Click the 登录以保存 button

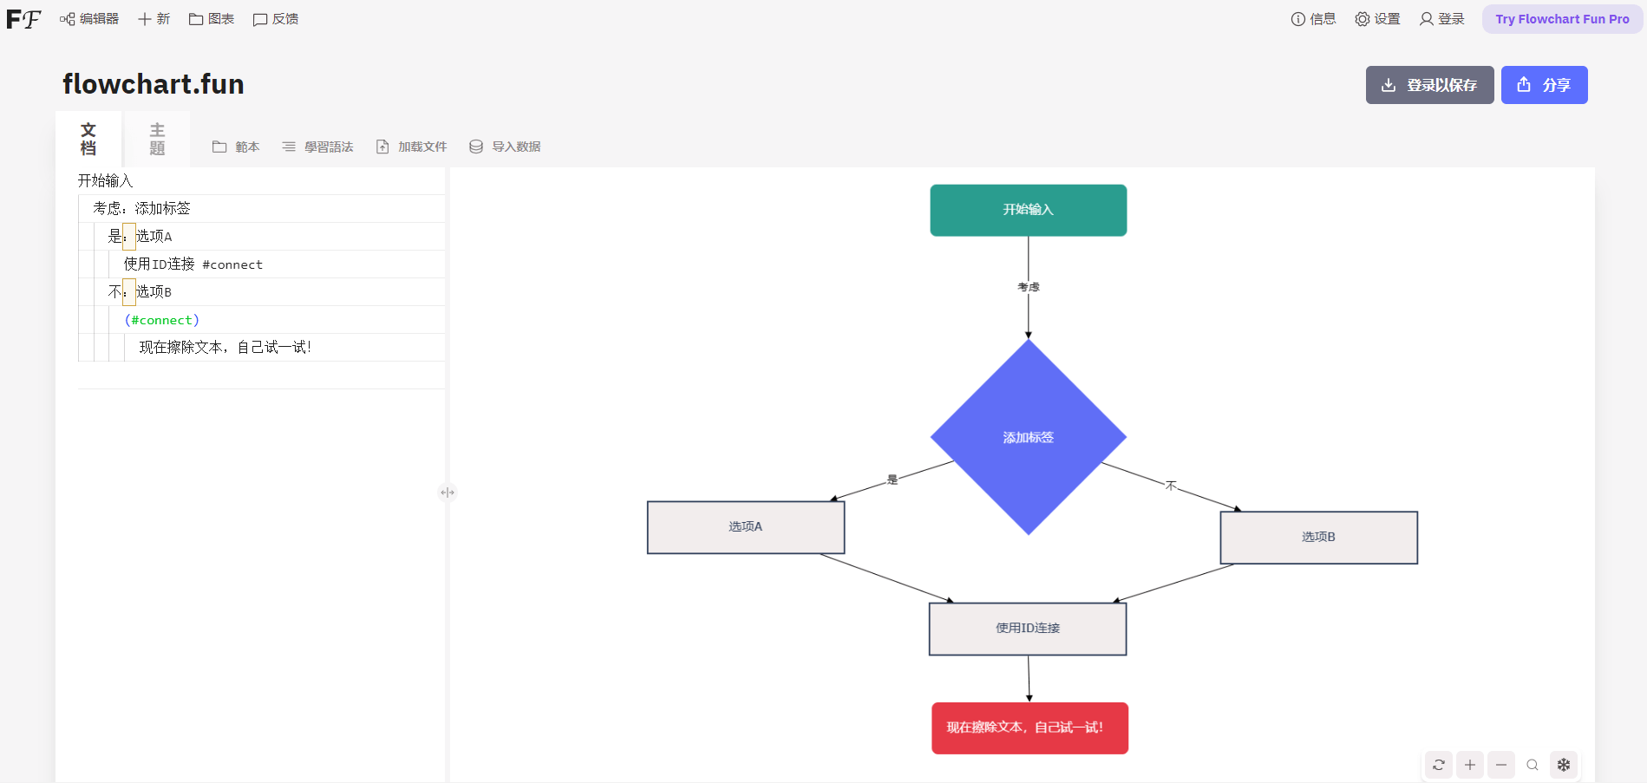1429,85
